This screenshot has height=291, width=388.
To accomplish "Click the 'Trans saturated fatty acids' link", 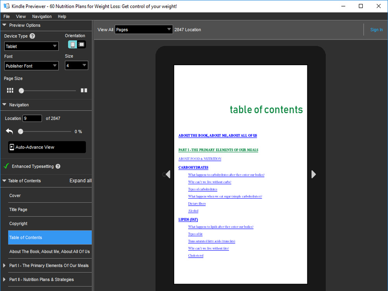I will pyautogui.click(x=211, y=241).
